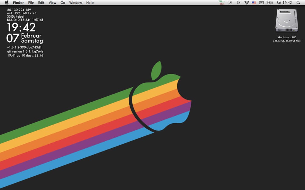Image resolution: width=305 pixels, height=190 pixels.
Task: Click the Wi-Fi status icon
Action: coord(247,2)
